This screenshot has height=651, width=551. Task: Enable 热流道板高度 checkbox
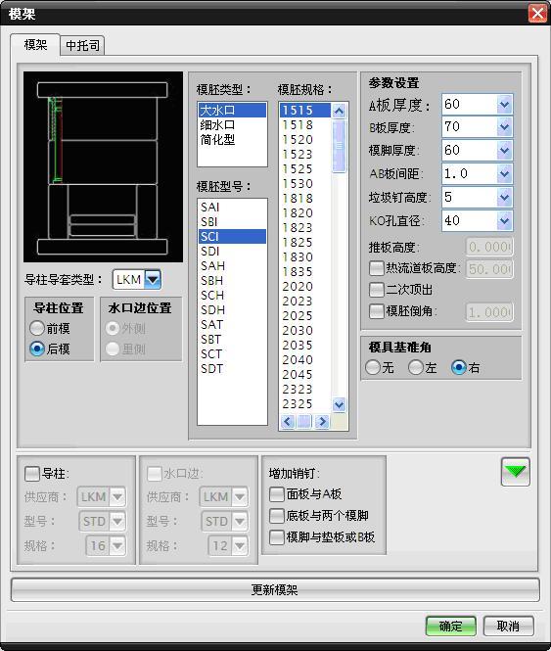pyautogui.click(x=376, y=268)
